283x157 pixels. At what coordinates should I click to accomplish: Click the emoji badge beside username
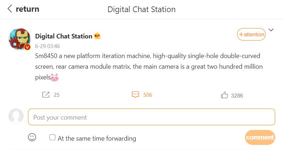(x=97, y=36)
